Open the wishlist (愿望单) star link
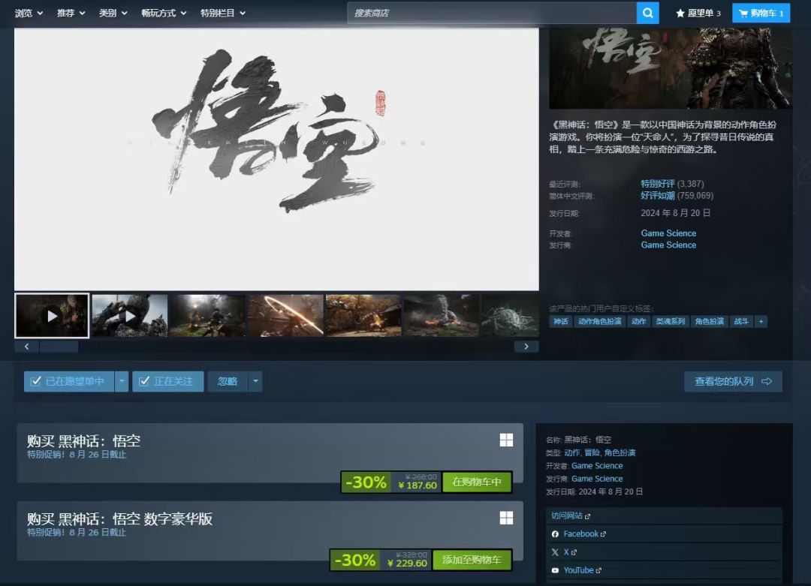 coord(698,13)
